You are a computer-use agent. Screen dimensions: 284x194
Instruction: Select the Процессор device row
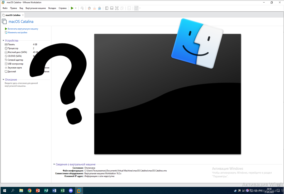click(27, 48)
